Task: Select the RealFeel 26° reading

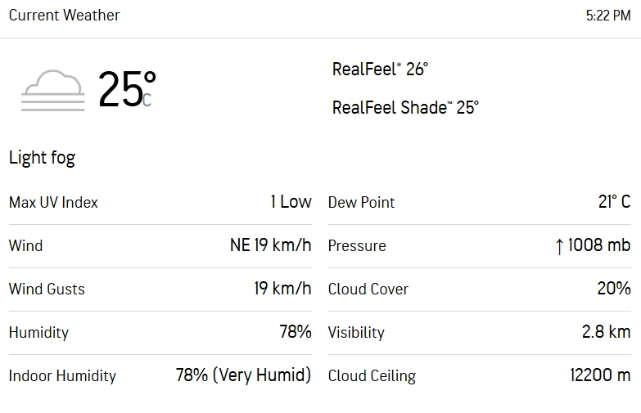Action: 380,69
